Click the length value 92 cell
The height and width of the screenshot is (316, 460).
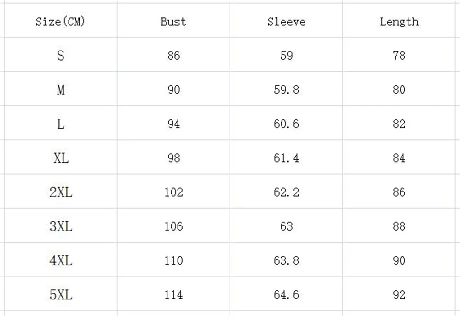(399, 294)
